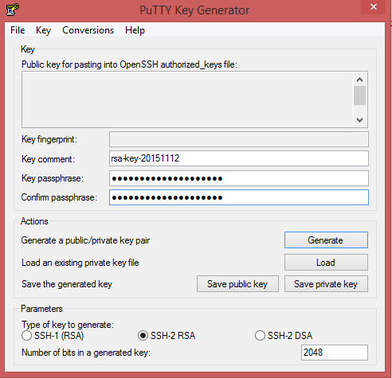Screen dimensions: 392x378
Task: Select SSH-2 DSA key type
Action: click(284, 336)
